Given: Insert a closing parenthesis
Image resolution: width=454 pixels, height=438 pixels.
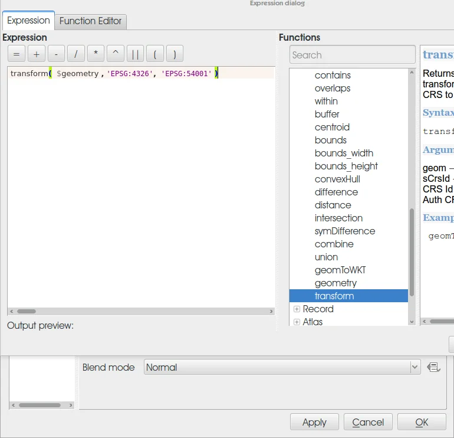Looking at the screenshot, I should [175, 54].
